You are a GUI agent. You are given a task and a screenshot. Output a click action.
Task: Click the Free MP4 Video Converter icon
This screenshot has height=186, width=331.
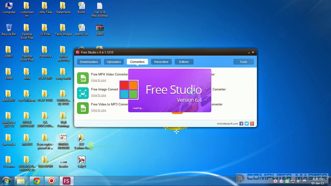click(83, 78)
